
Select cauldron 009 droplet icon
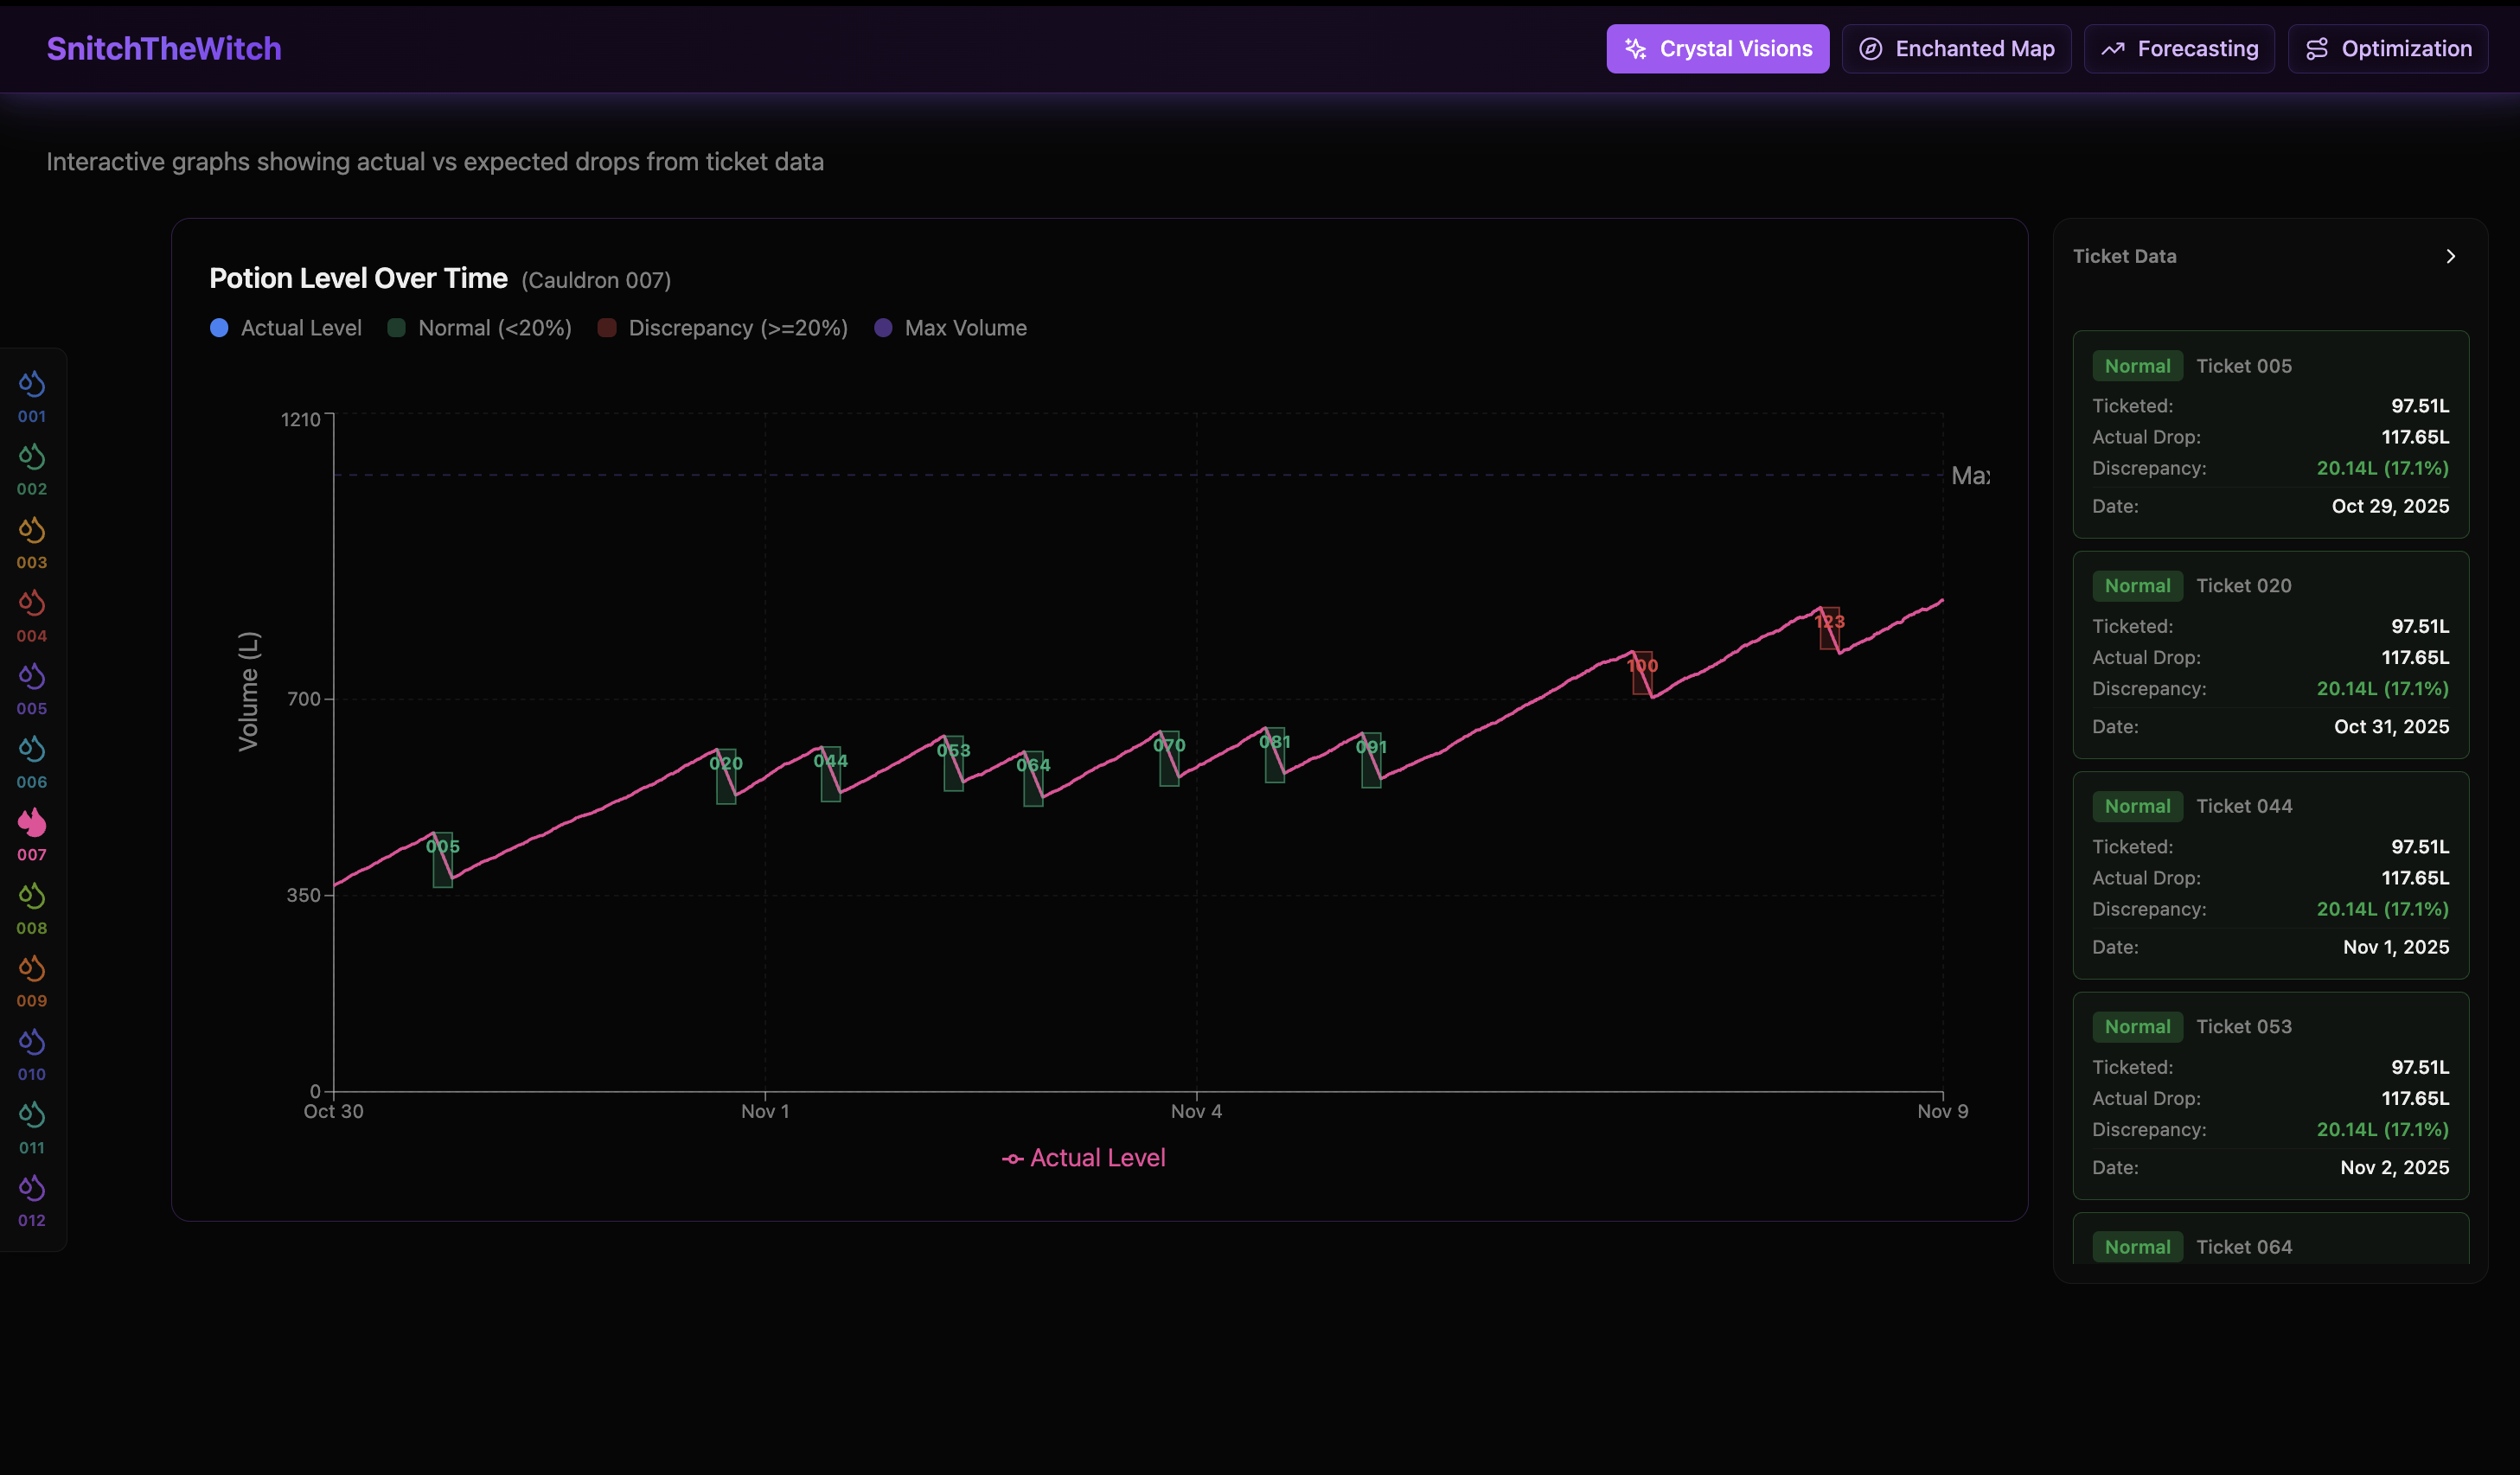[x=32, y=969]
